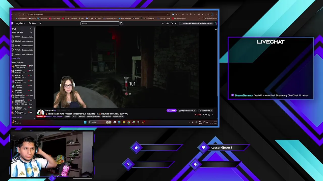
Task: Collapse the Para ti sidebar
Action: (x=31, y=29)
